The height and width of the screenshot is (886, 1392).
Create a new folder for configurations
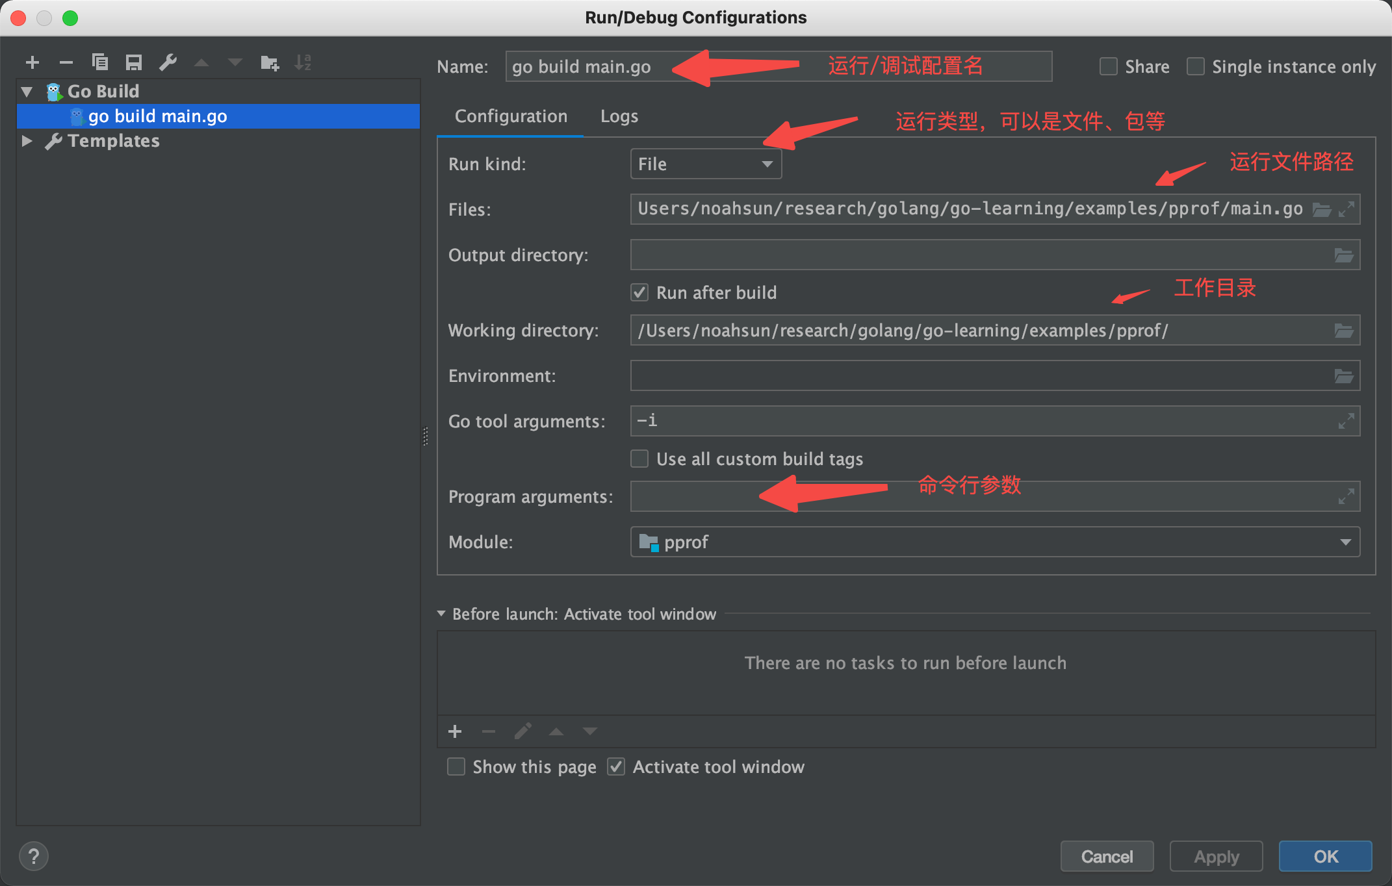[269, 62]
